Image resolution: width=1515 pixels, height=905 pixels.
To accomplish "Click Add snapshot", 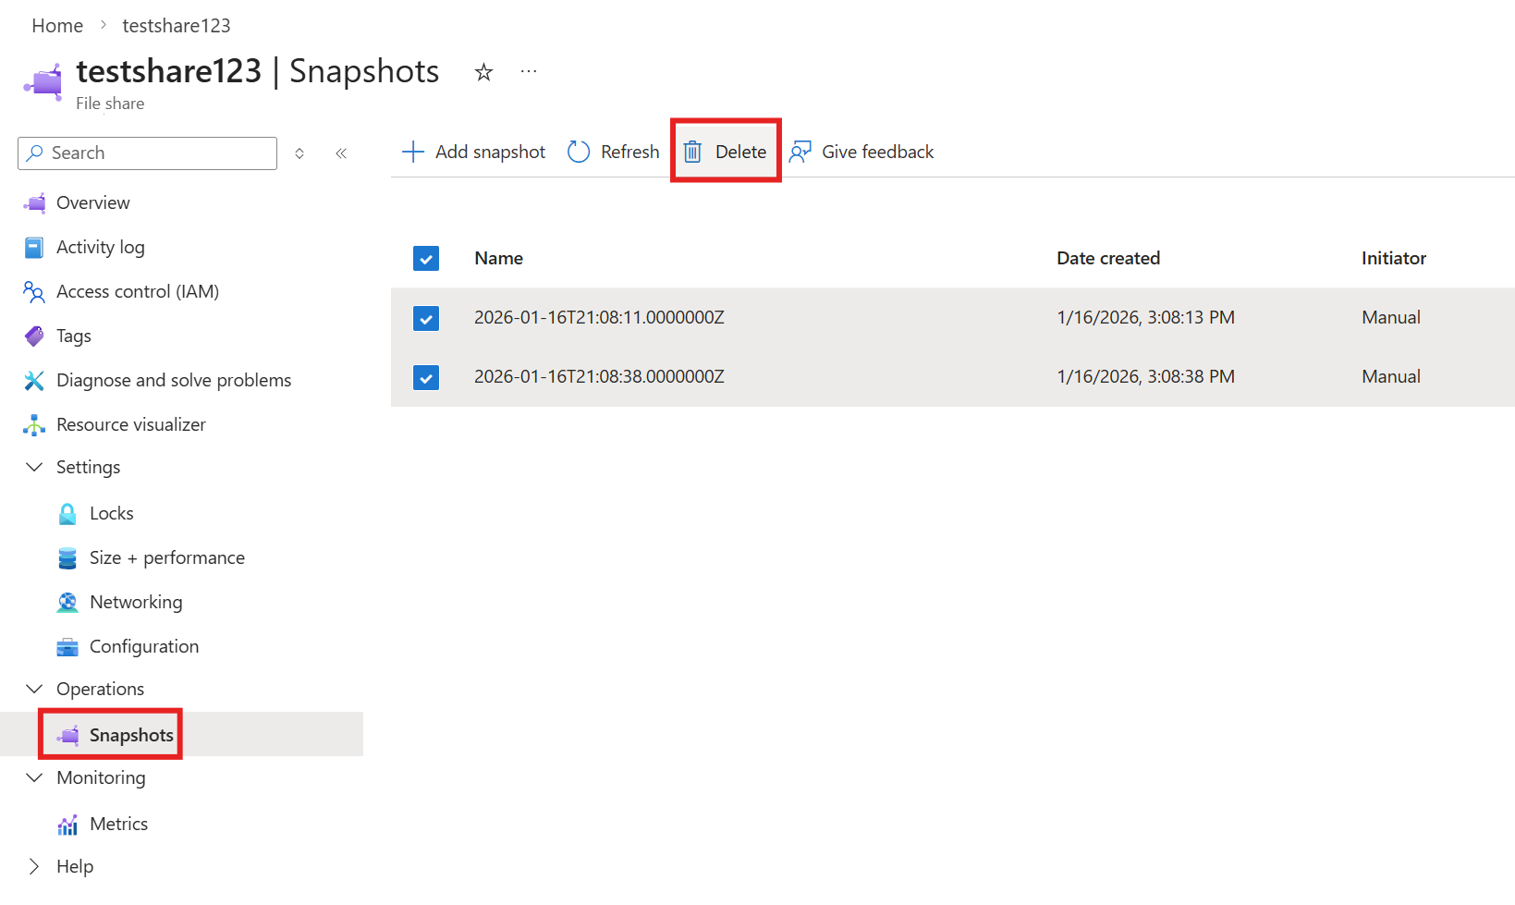I will coord(473,151).
